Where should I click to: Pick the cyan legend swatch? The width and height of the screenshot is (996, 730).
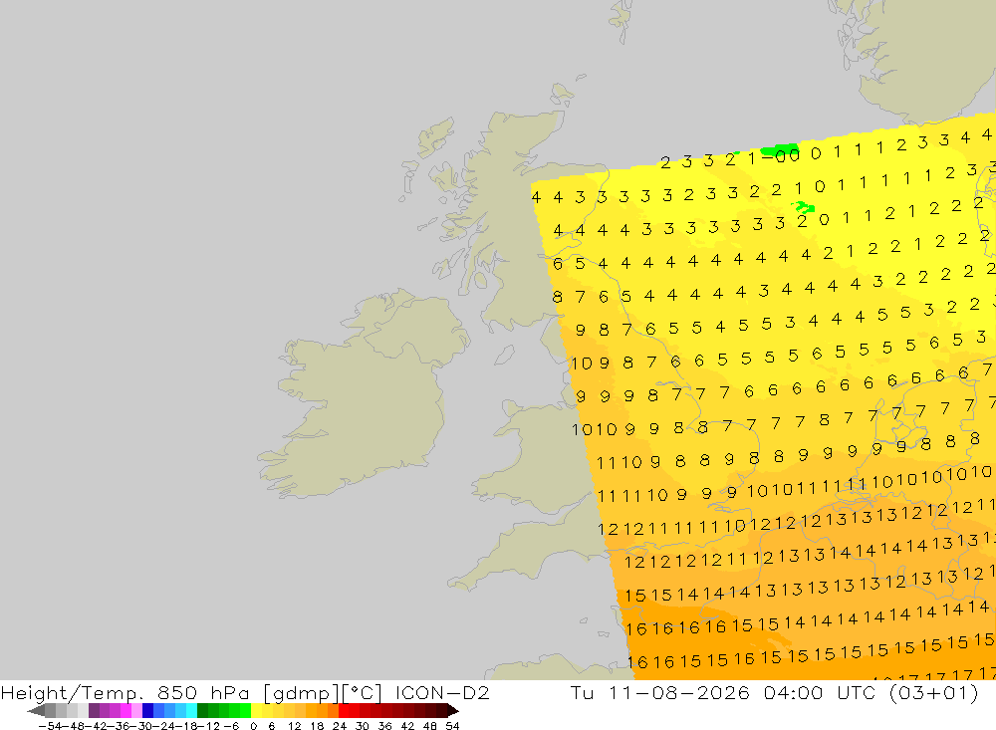[x=192, y=711]
